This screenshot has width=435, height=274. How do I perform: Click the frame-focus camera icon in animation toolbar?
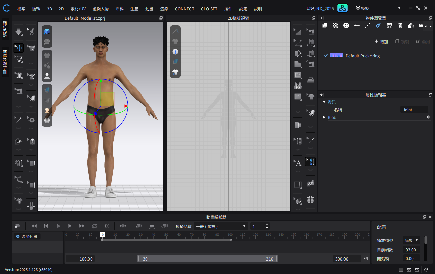click(152, 226)
